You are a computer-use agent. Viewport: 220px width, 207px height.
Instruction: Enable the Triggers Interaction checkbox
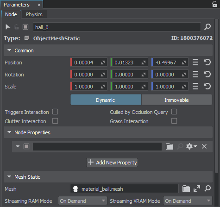pos(55,112)
